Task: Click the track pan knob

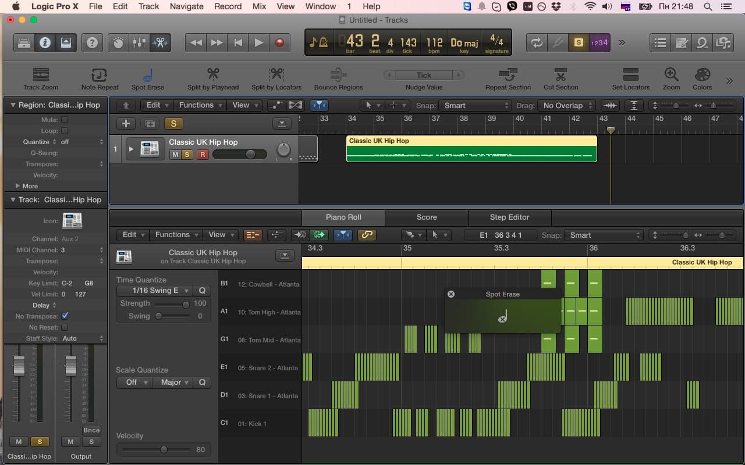Action: click(283, 150)
